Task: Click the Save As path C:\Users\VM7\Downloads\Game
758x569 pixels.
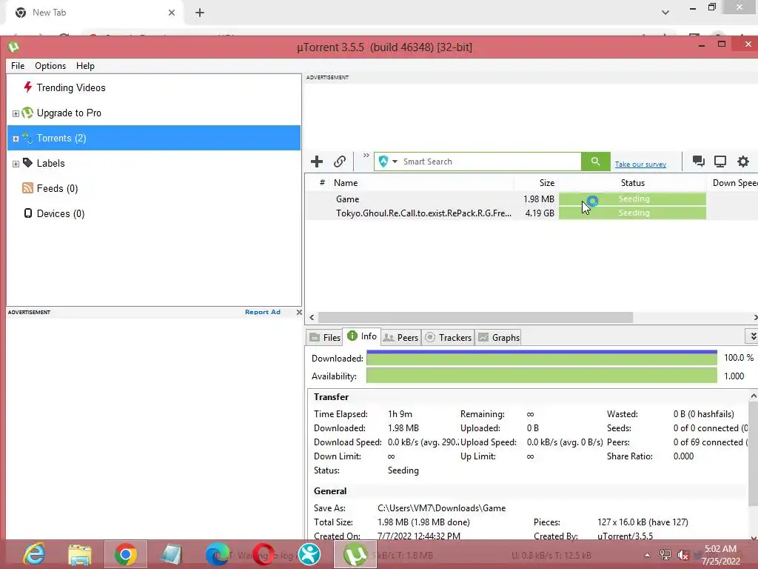Action: point(441,508)
